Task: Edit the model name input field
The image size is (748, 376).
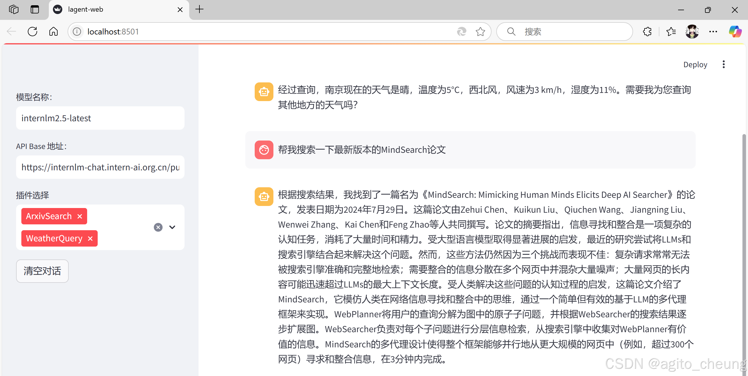Action: click(x=100, y=118)
